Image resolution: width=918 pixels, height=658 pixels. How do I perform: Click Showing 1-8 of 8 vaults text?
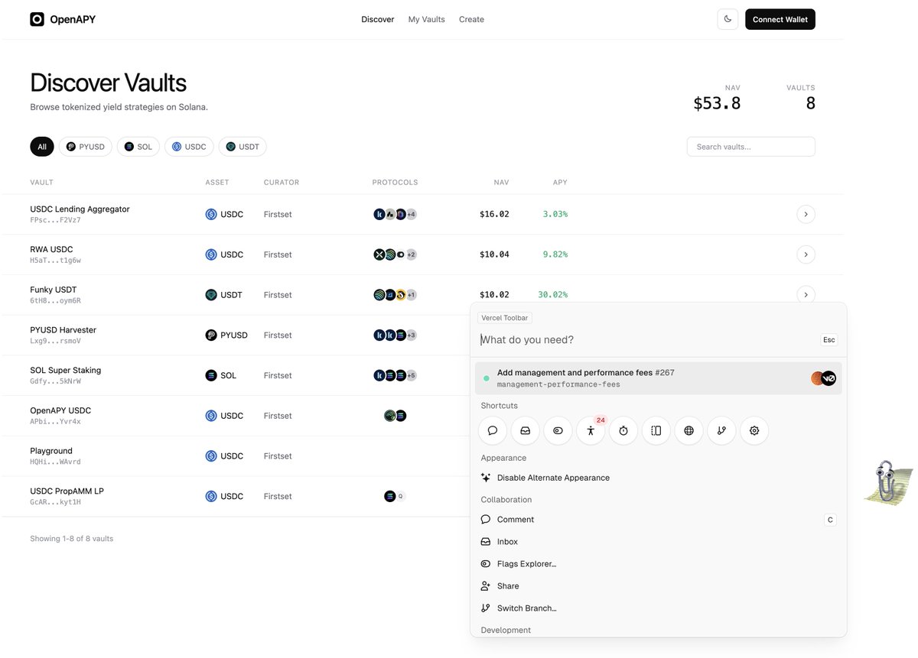point(71,539)
